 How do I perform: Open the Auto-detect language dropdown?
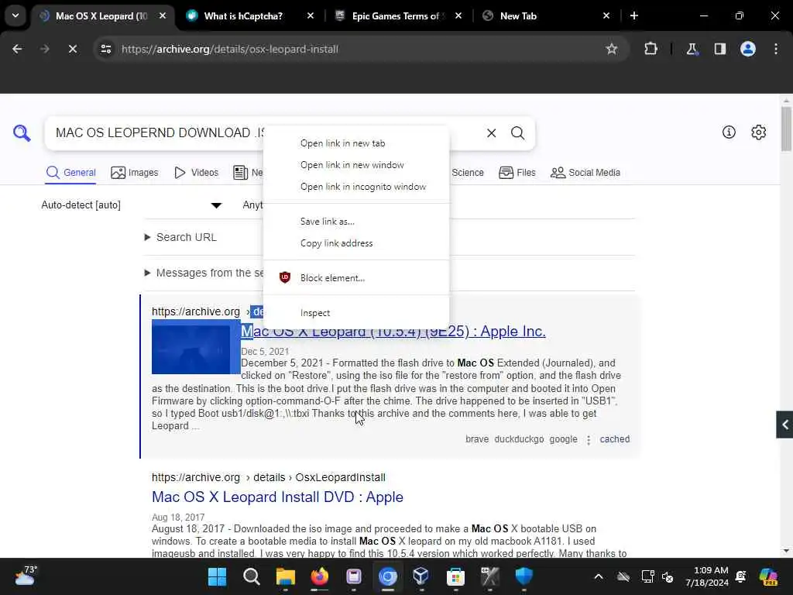132,205
